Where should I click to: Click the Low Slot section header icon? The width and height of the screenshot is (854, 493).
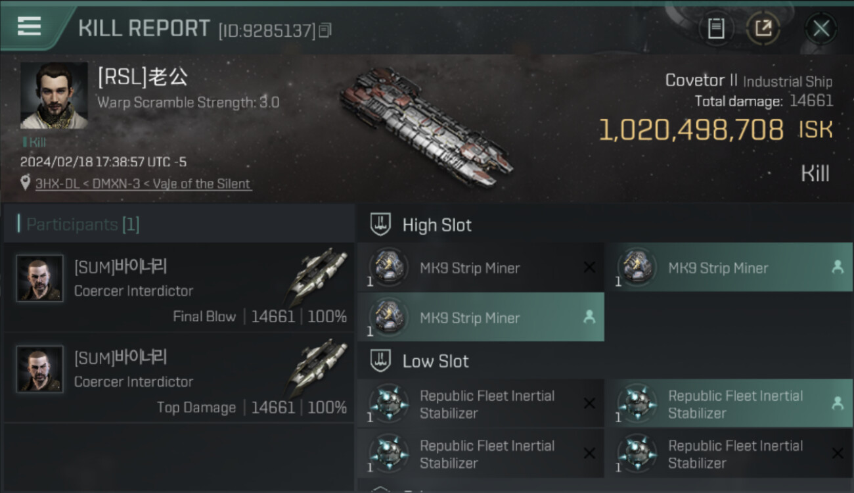click(x=381, y=361)
